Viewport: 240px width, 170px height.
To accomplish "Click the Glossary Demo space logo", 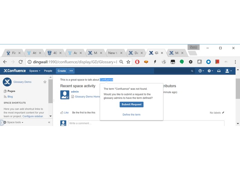I will (7, 82).
